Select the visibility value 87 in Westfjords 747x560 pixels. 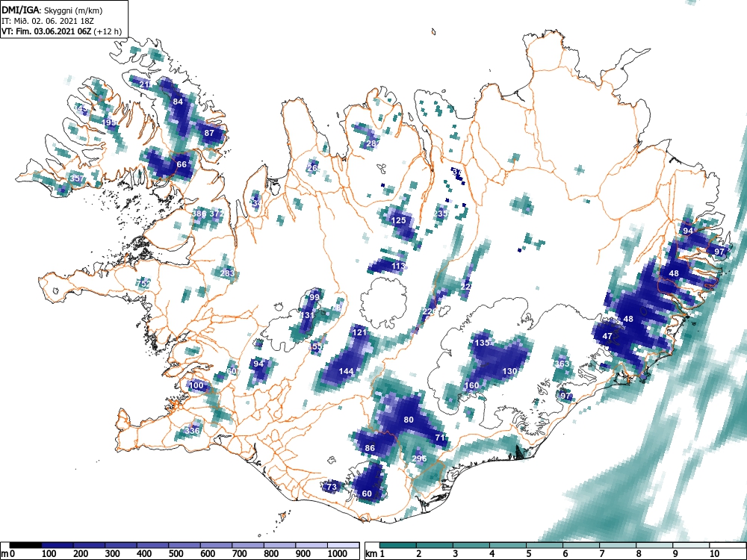click(x=209, y=133)
